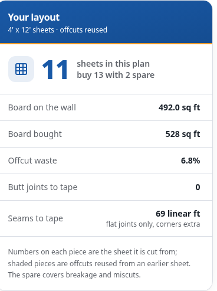This screenshot has width=217, height=291.
Task: Select the 'Offcut waste' row label
Action: pyautogui.click(x=32, y=161)
